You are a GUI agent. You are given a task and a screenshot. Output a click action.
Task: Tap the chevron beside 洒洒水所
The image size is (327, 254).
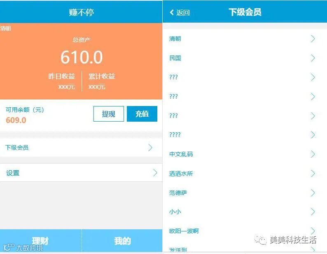[x=313, y=173]
